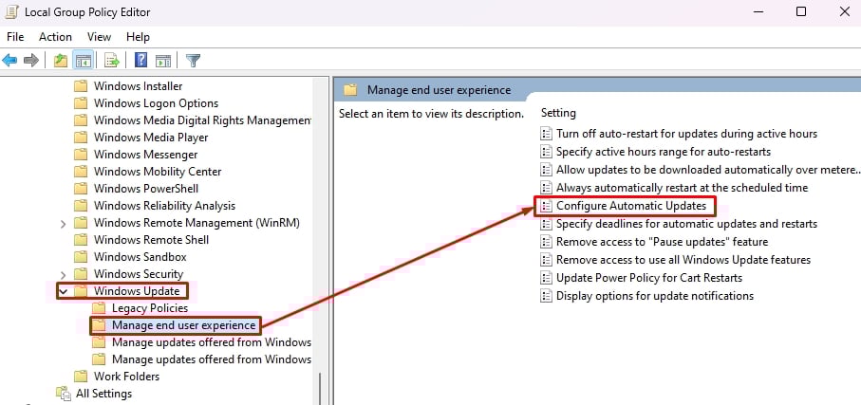
Task: Click icon beside Turn off auto-restart setting
Action: 546,134
